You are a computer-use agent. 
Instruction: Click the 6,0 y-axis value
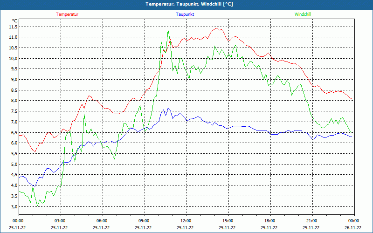pyautogui.click(x=14, y=143)
